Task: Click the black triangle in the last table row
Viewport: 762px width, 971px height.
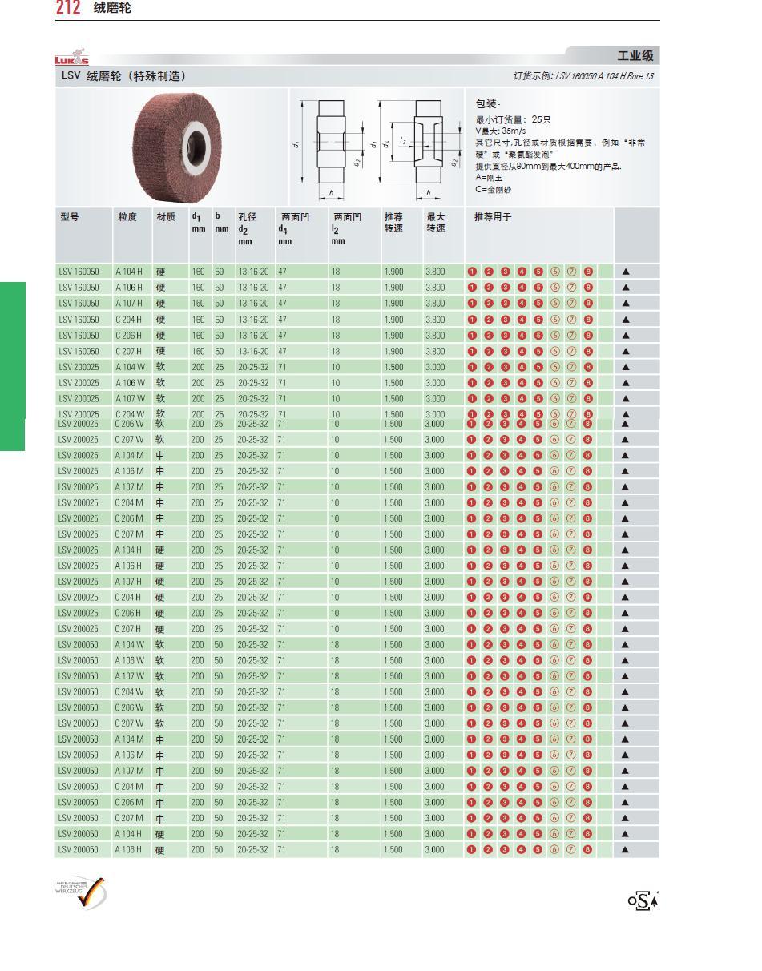Action: tap(626, 850)
